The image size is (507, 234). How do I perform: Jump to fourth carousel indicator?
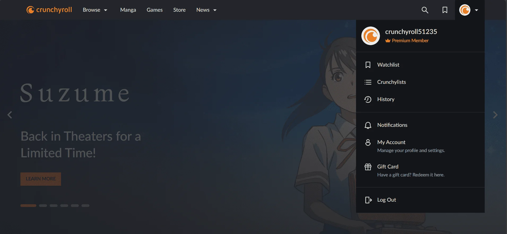pyautogui.click(x=64, y=206)
